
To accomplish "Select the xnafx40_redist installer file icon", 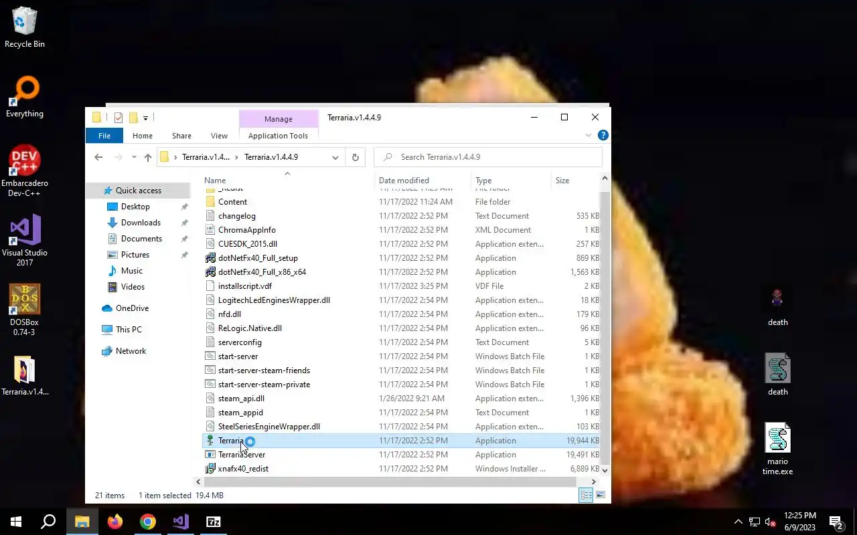I will [x=210, y=469].
